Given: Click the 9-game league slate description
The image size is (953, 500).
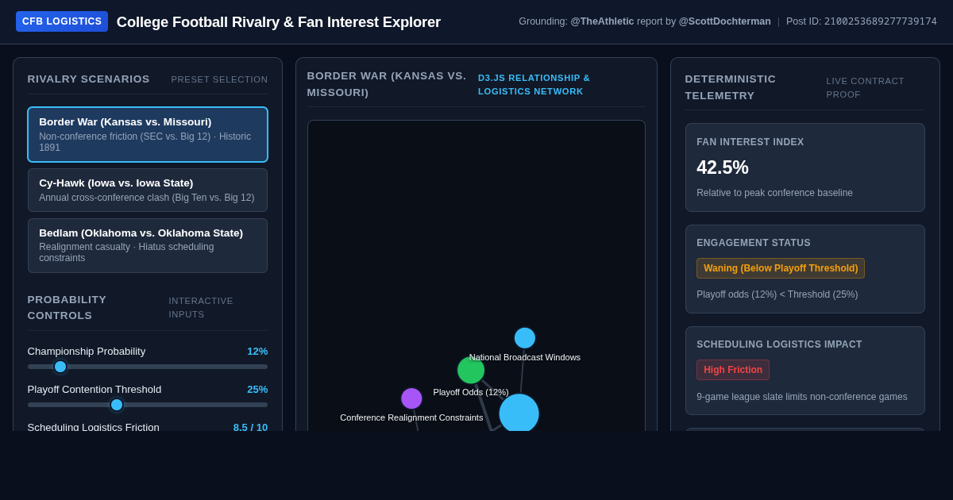Looking at the screenshot, I should point(802,397).
